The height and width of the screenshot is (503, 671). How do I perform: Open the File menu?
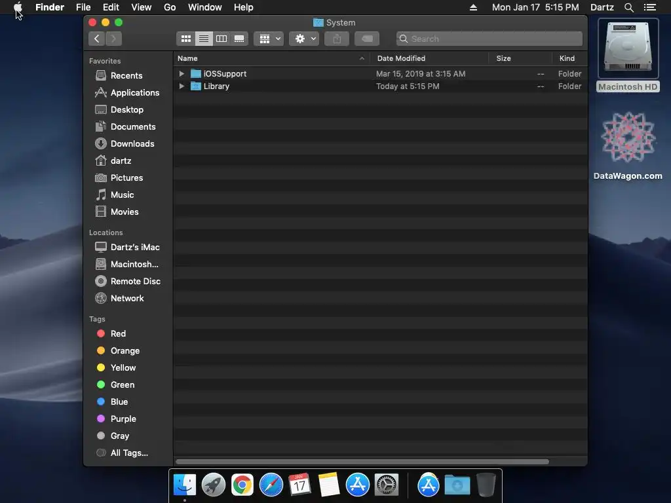click(x=83, y=7)
